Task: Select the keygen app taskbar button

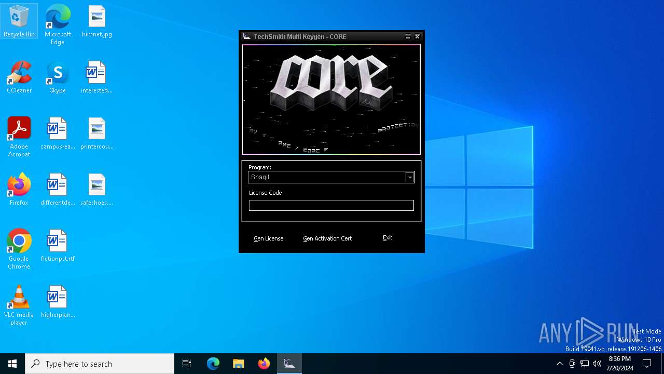Action: (x=289, y=364)
